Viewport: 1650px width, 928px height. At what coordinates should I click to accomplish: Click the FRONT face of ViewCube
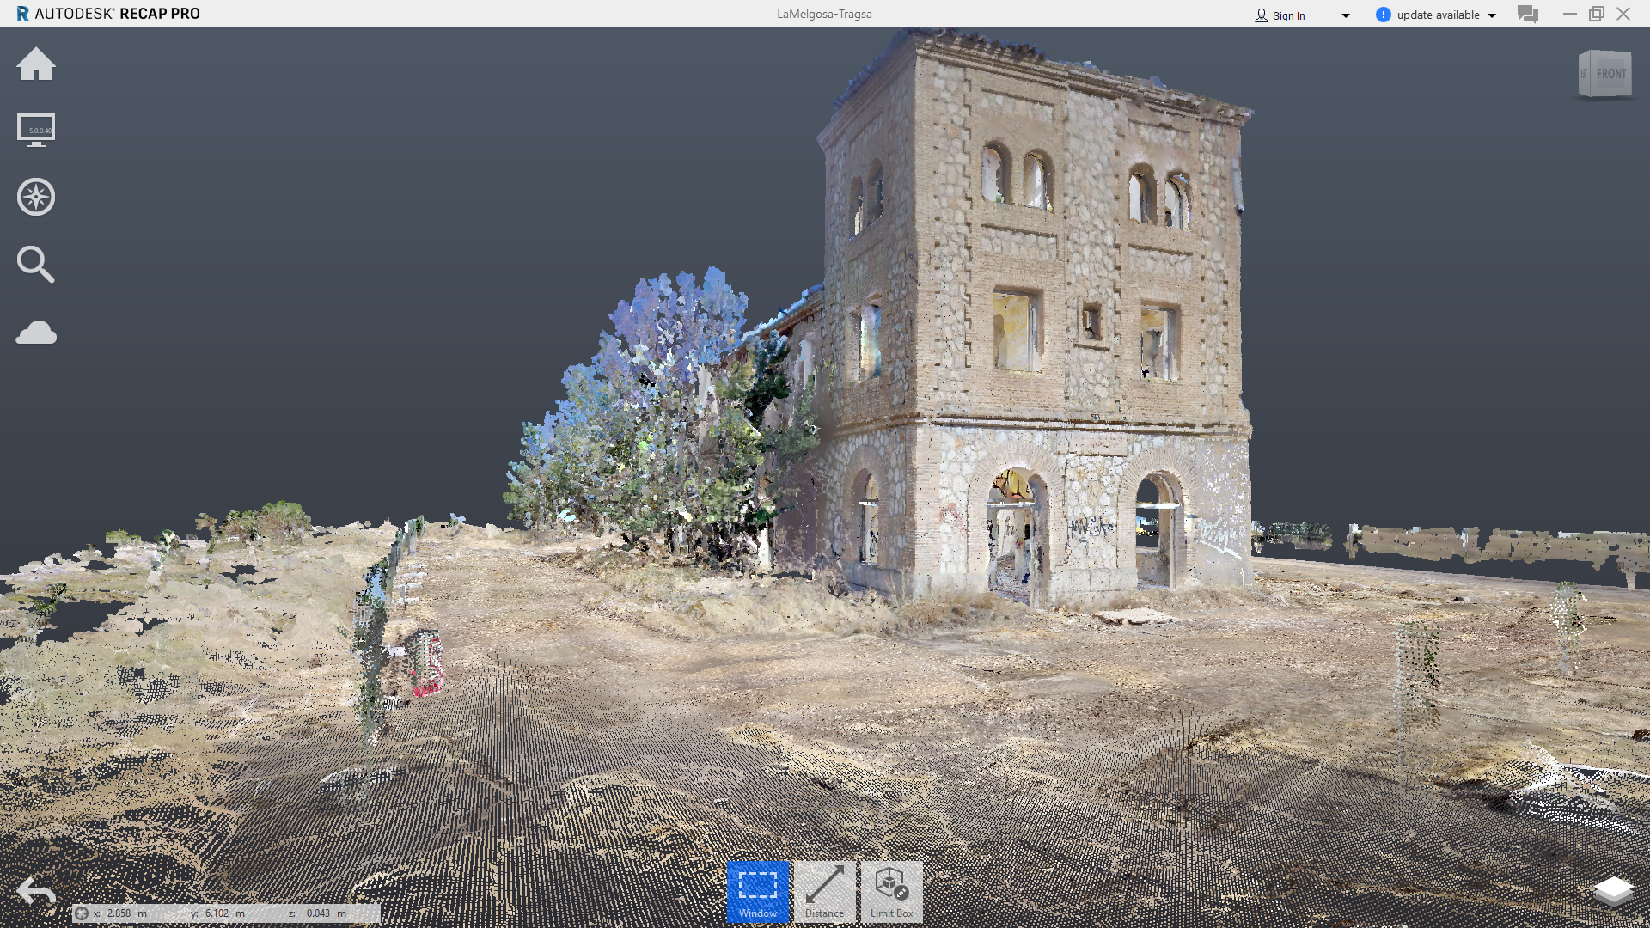point(1611,74)
